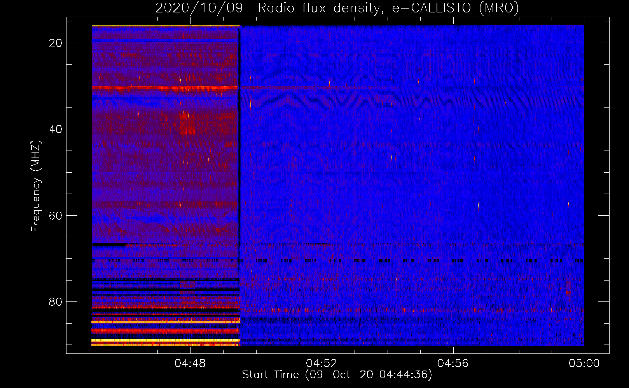Click the 'Frequency (MHZ)' axis label
This screenshot has width=629, height=388.
pos(36,186)
